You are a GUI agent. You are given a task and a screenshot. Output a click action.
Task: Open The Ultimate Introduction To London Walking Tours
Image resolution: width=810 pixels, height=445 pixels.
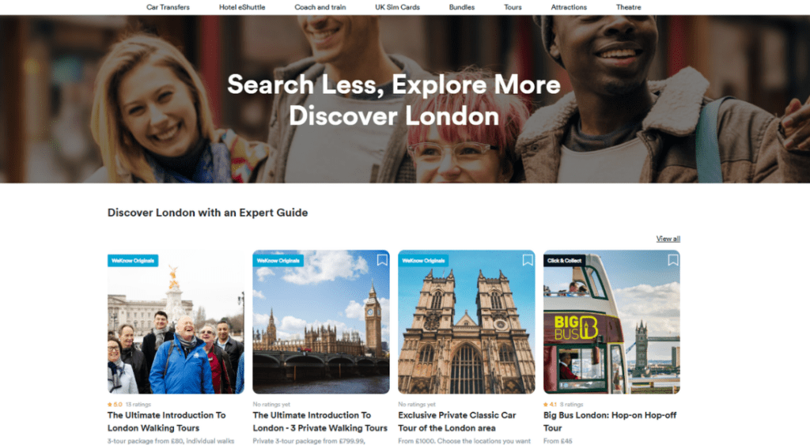pos(166,421)
